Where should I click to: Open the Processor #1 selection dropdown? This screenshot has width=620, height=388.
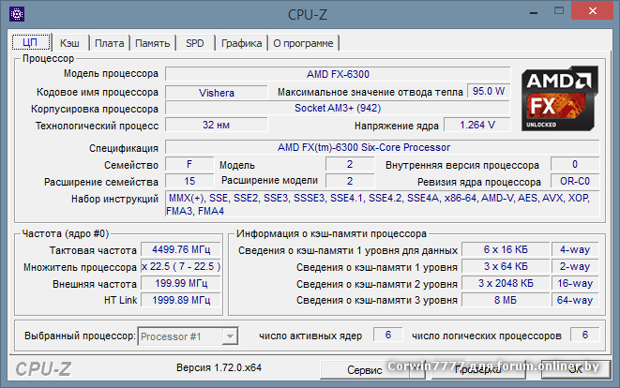tap(188, 336)
